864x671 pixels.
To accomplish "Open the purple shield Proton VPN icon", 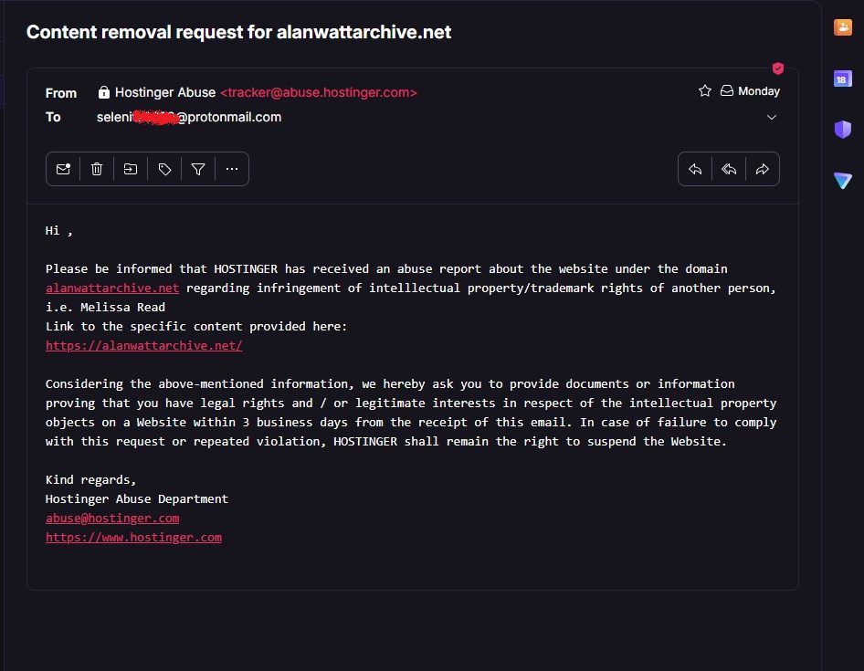I will click(x=842, y=130).
